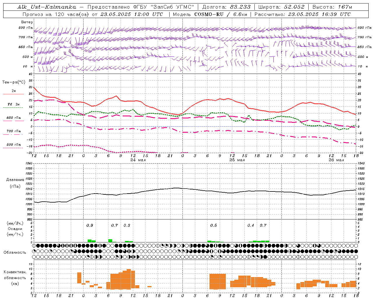The height and width of the screenshot is (298, 373).
Task: Click the Ветер panel label
Action: [x=27, y=22]
